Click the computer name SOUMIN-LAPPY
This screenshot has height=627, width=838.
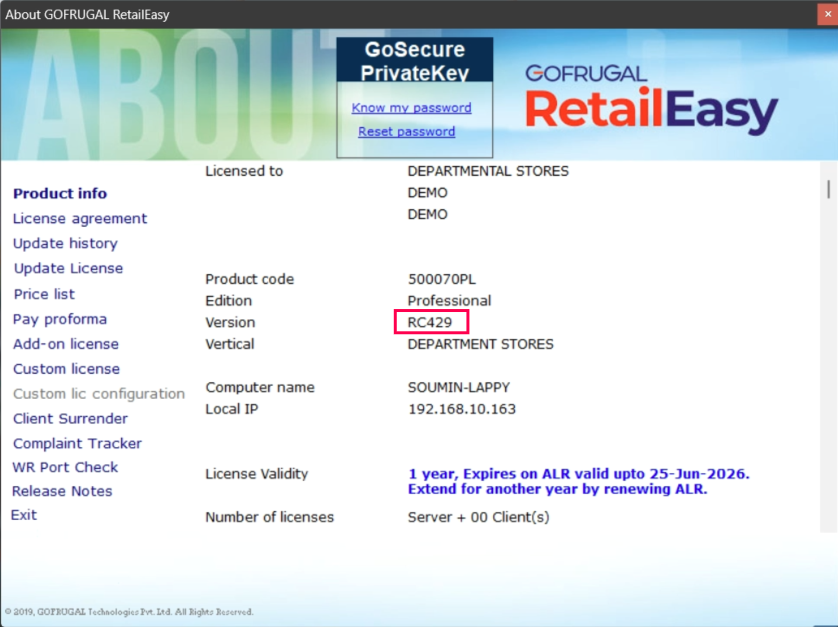(x=459, y=387)
